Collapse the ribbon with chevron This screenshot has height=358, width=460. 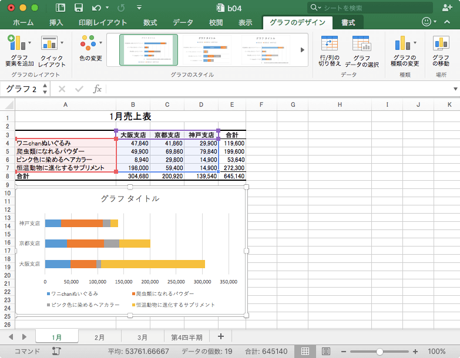click(x=447, y=22)
